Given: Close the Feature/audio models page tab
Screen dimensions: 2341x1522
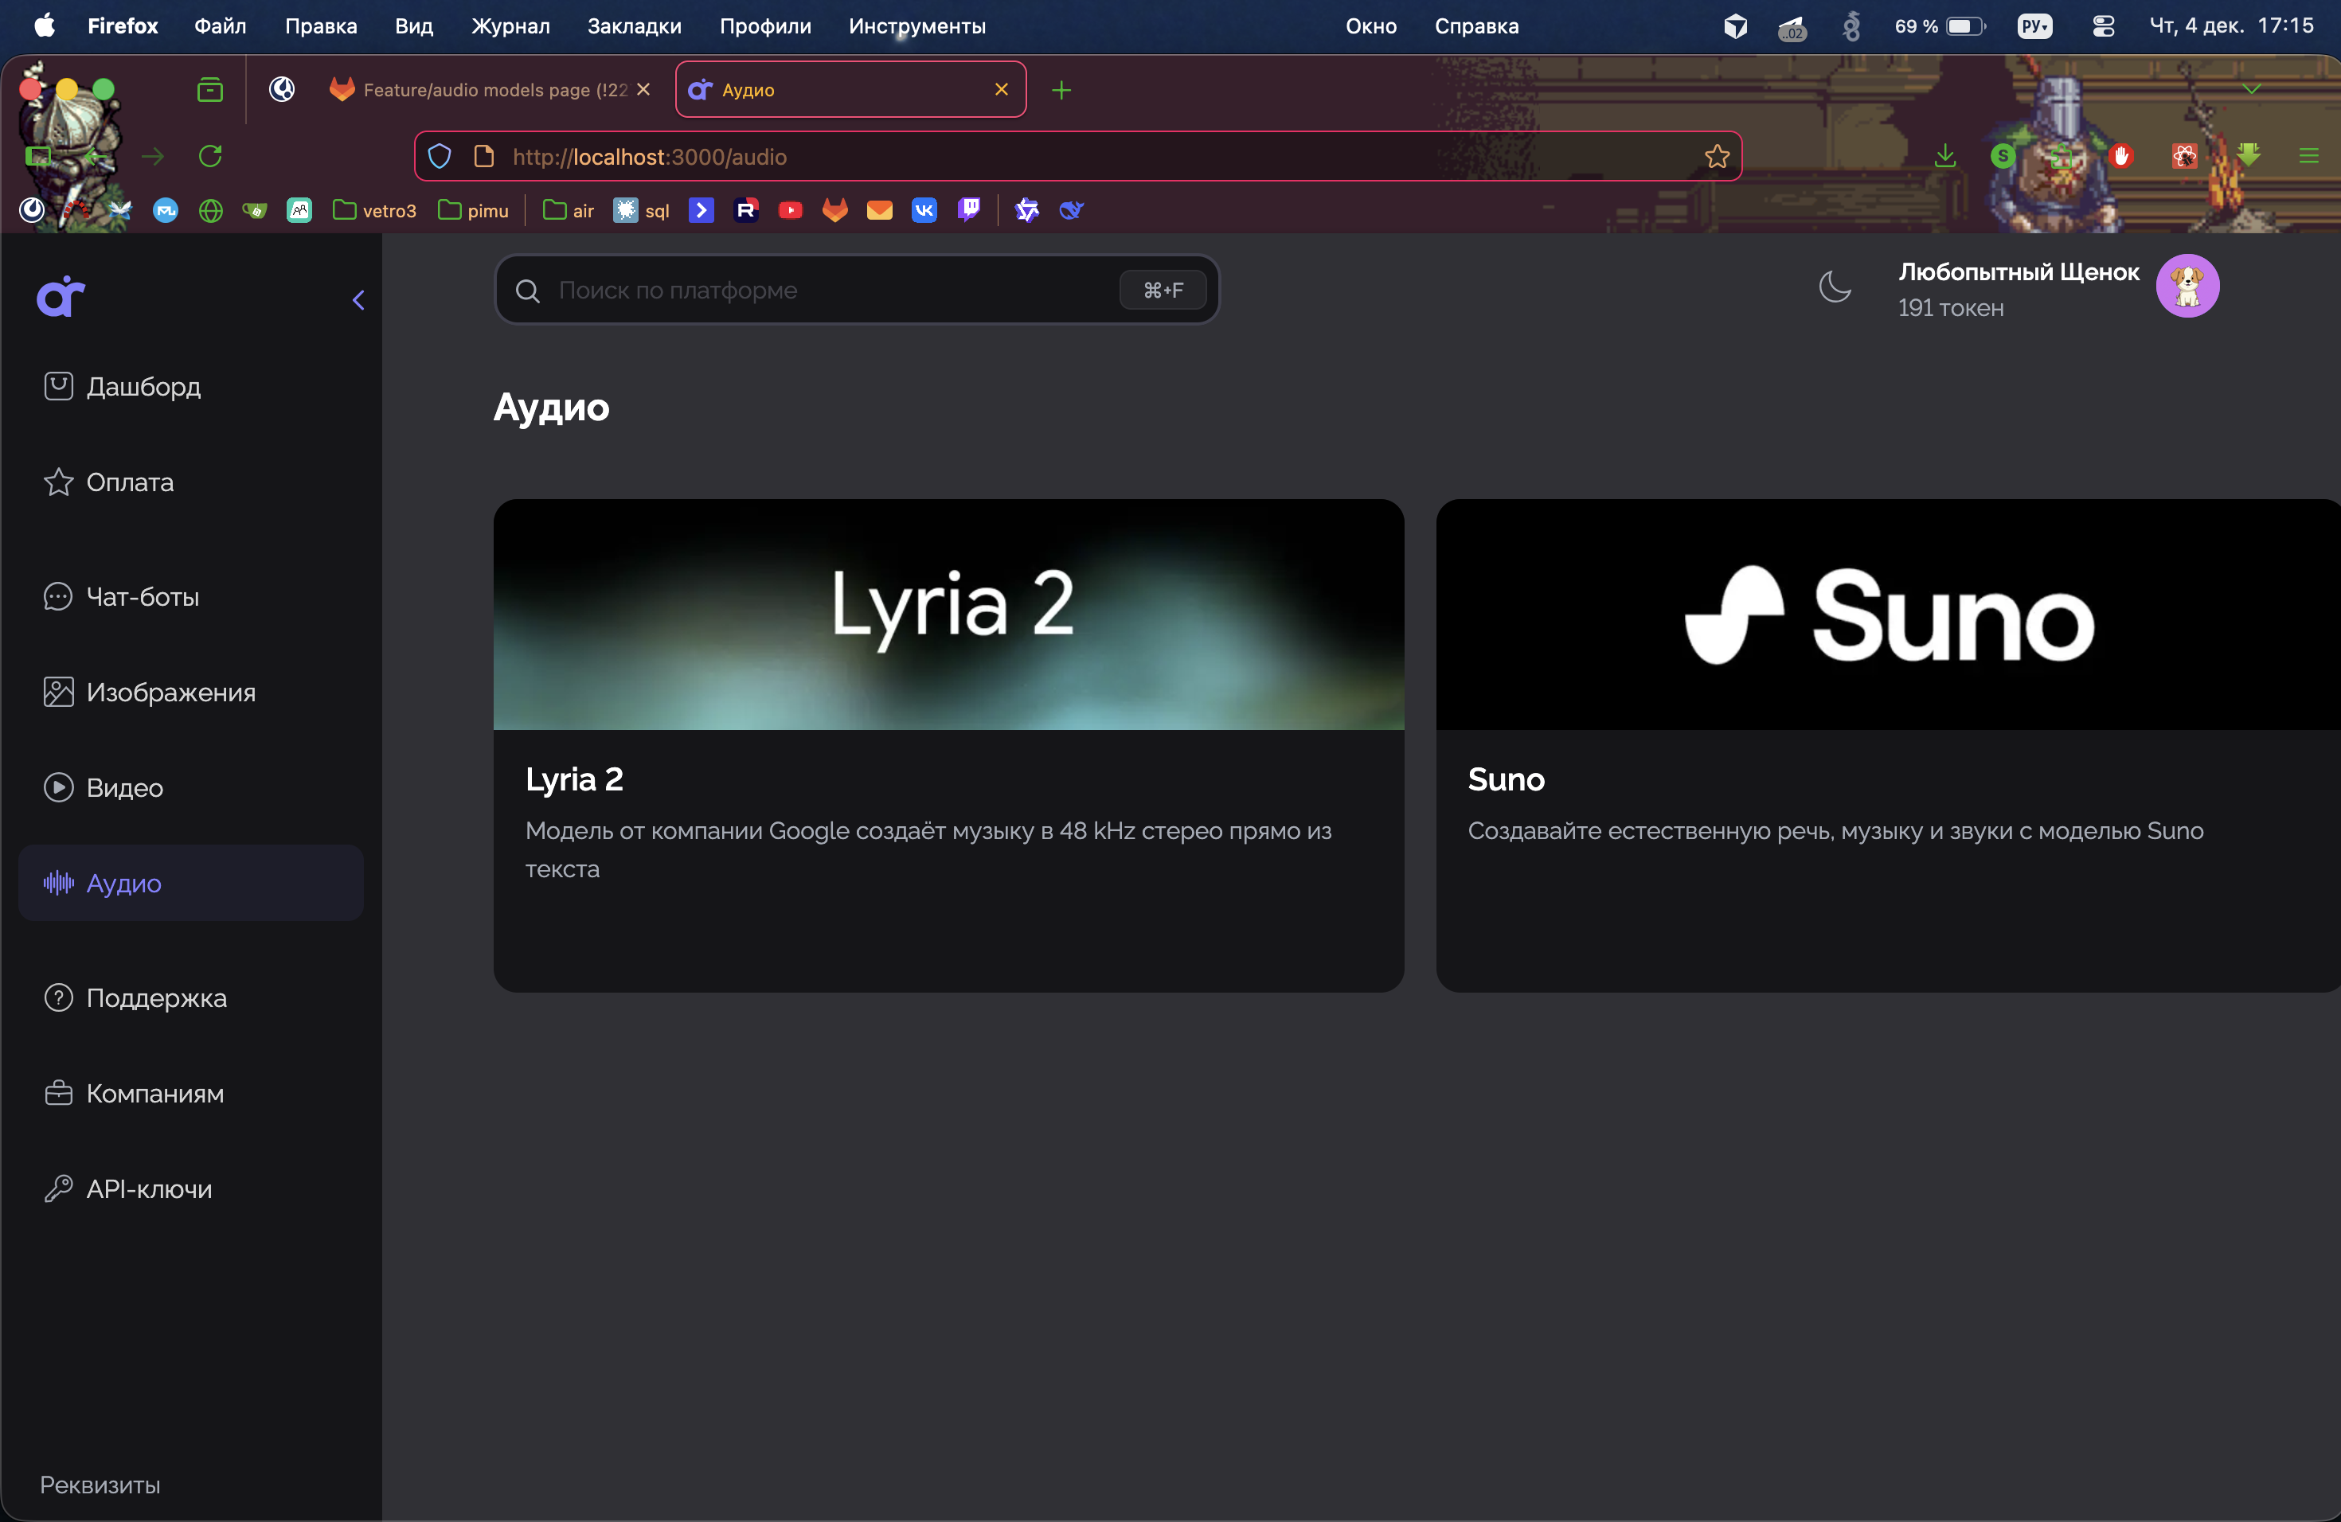Looking at the screenshot, I should coord(643,89).
